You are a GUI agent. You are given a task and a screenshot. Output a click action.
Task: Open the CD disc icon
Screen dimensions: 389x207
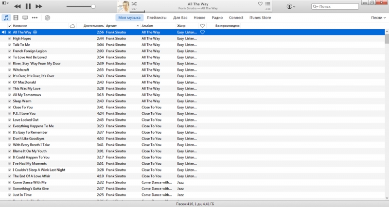(x=47, y=17)
